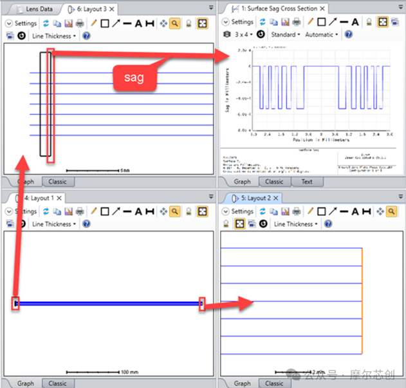
Task: Expand Settings in Surface Sag Cross Section
Action: pyautogui.click(x=226, y=22)
